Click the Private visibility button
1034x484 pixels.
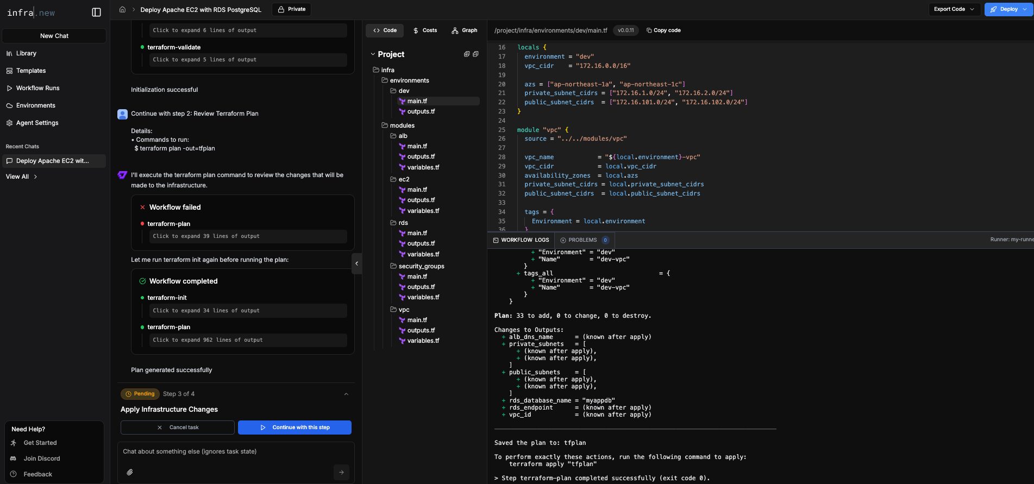pyautogui.click(x=292, y=9)
